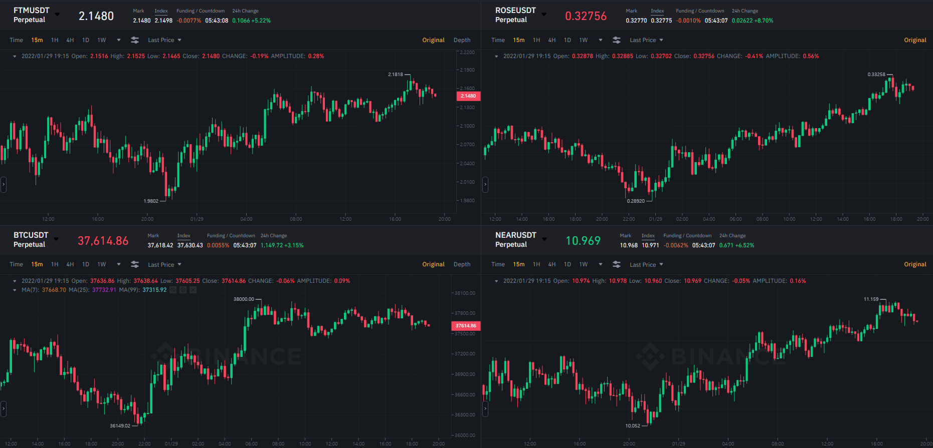Switch NEARUSDT chart to Time view

(x=498, y=264)
